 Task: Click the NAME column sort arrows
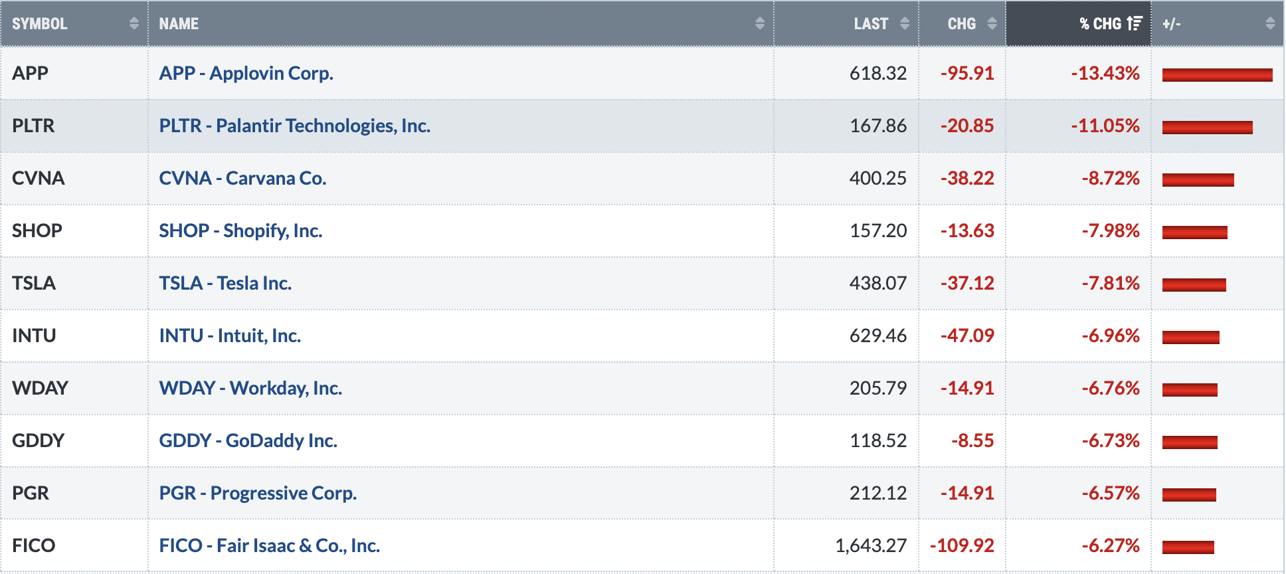[x=760, y=23]
